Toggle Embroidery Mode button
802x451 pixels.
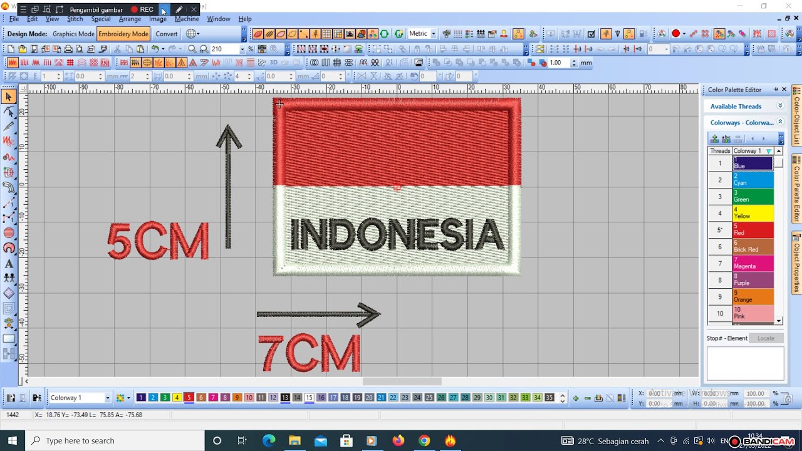pyautogui.click(x=123, y=34)
